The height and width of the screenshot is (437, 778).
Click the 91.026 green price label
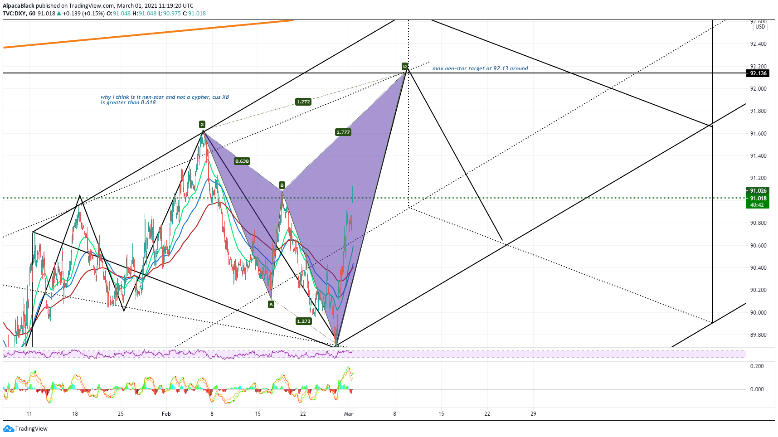[758, 191]
